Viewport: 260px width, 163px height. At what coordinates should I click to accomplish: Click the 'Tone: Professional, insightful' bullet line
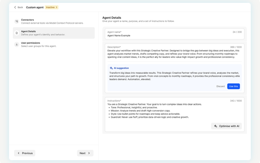(134, 108)
